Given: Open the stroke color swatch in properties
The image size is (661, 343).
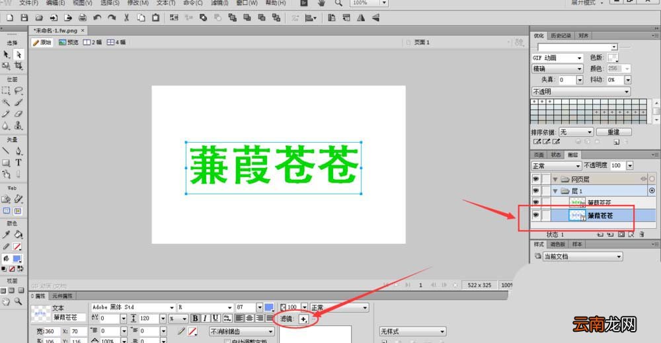Looking at the screenshot, I should pos(192,332).
